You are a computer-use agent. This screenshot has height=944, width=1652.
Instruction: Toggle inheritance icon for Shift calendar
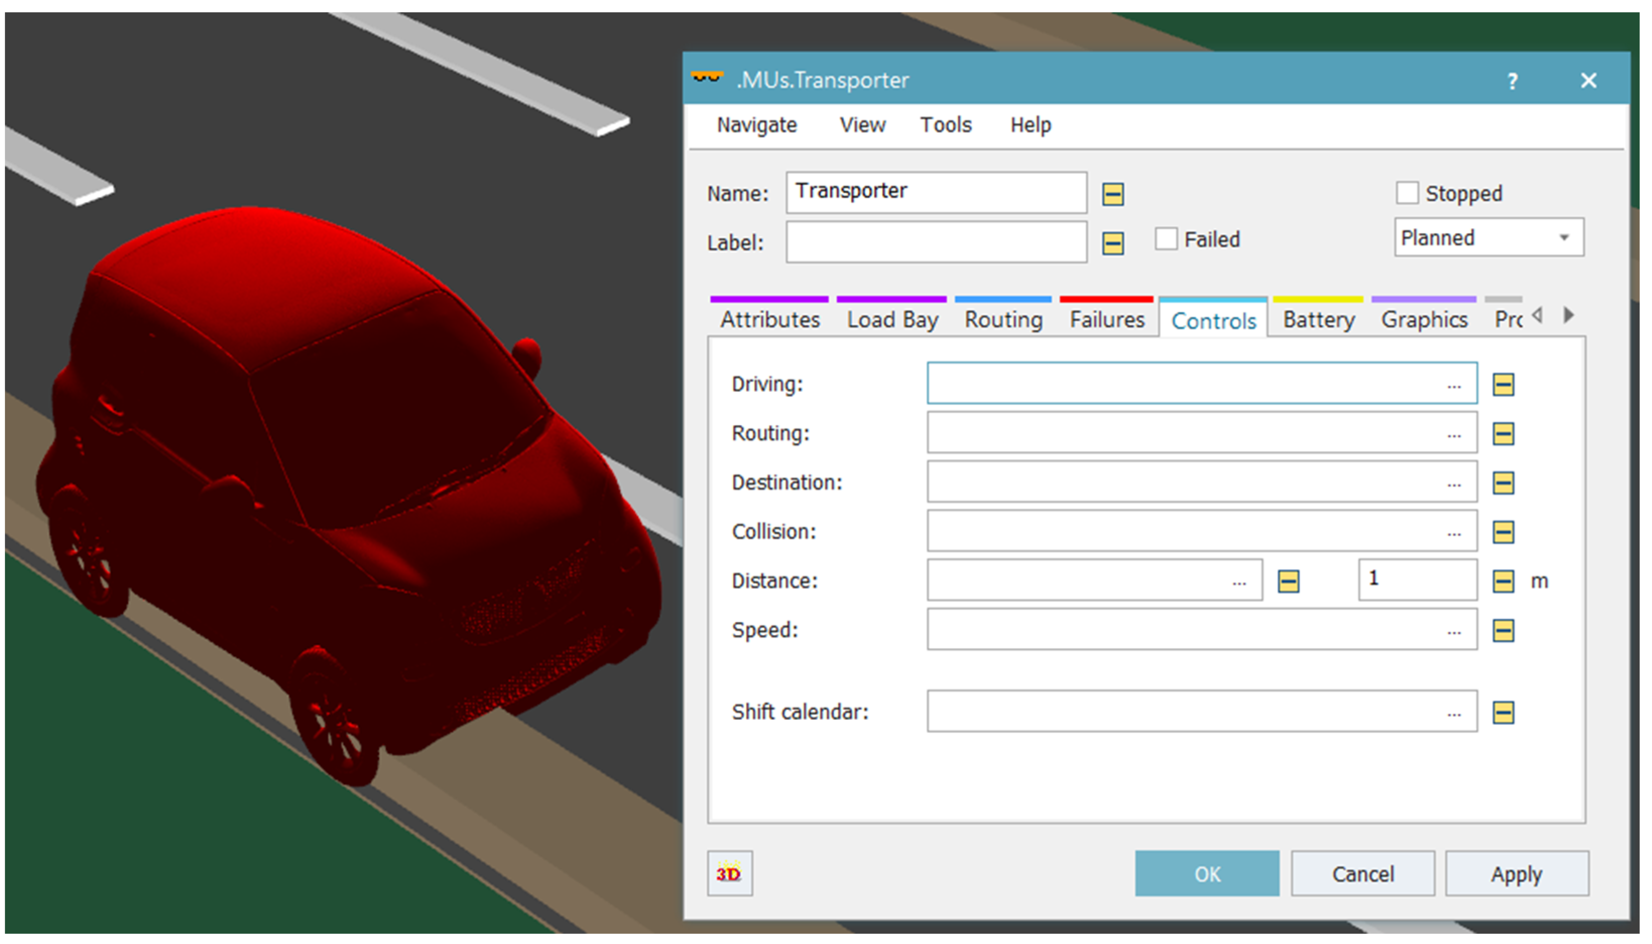(x=1503, y=713)
